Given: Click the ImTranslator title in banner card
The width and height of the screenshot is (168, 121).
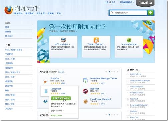Looking at the screenshot, I should click(x=63, y=44).
